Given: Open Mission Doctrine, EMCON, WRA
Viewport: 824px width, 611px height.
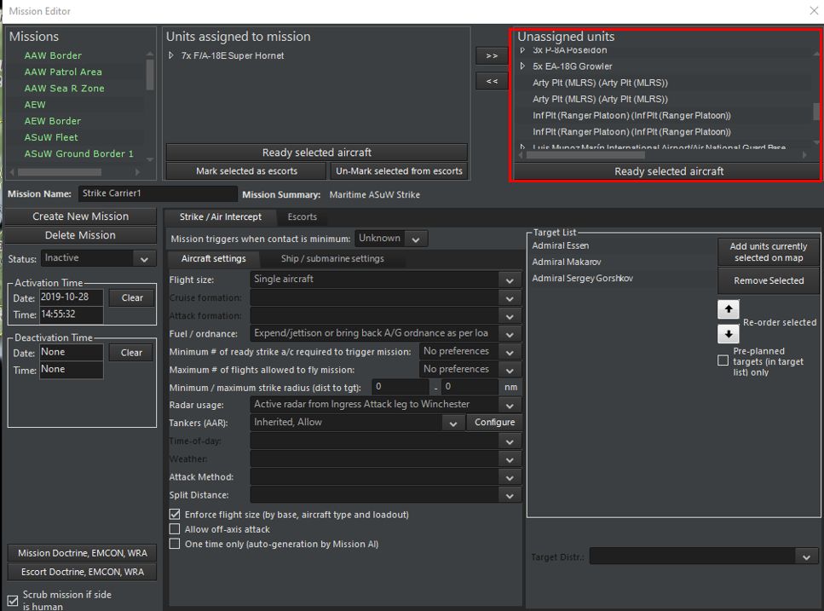Looking at the screenshot, I should click(x=83, y=553).
